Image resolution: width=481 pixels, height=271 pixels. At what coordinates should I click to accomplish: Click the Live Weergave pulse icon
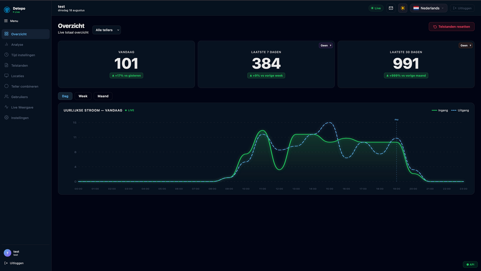point(6,107)
